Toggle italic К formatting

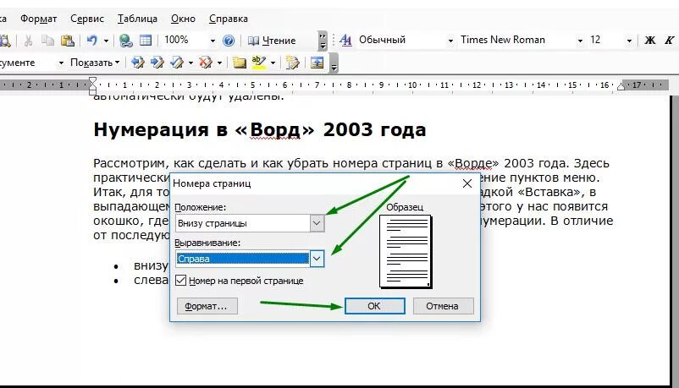tap(669, 41)
